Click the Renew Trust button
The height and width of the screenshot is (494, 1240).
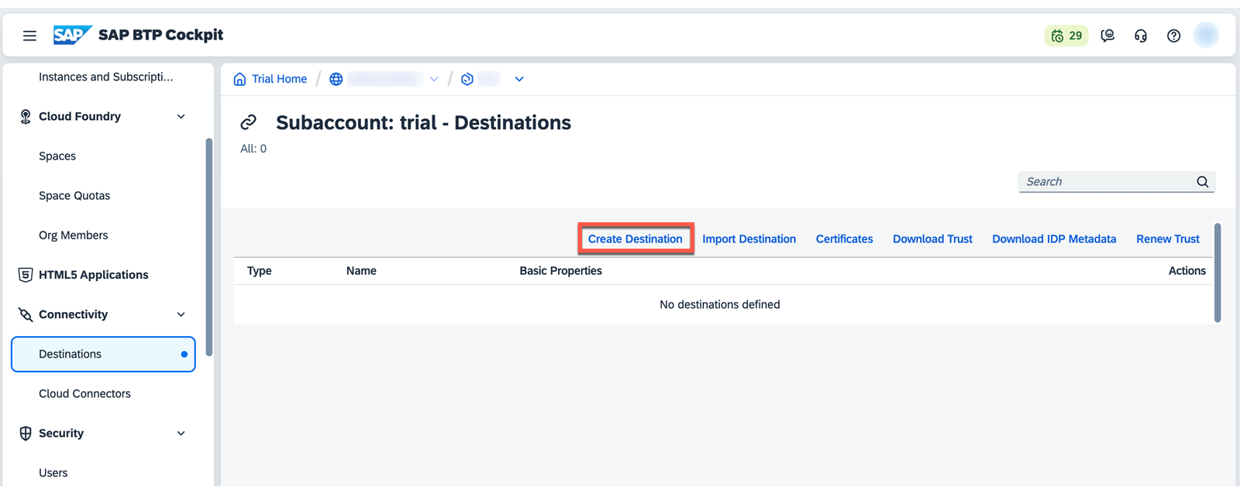1168,238
